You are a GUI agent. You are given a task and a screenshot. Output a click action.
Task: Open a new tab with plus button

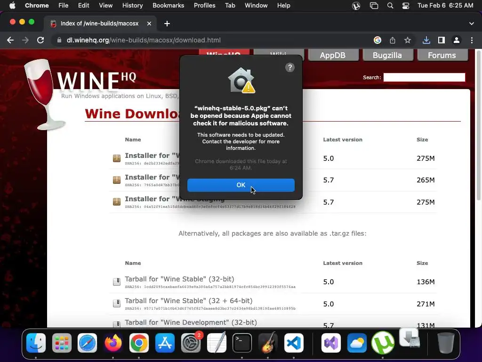(x=167, y=24)
